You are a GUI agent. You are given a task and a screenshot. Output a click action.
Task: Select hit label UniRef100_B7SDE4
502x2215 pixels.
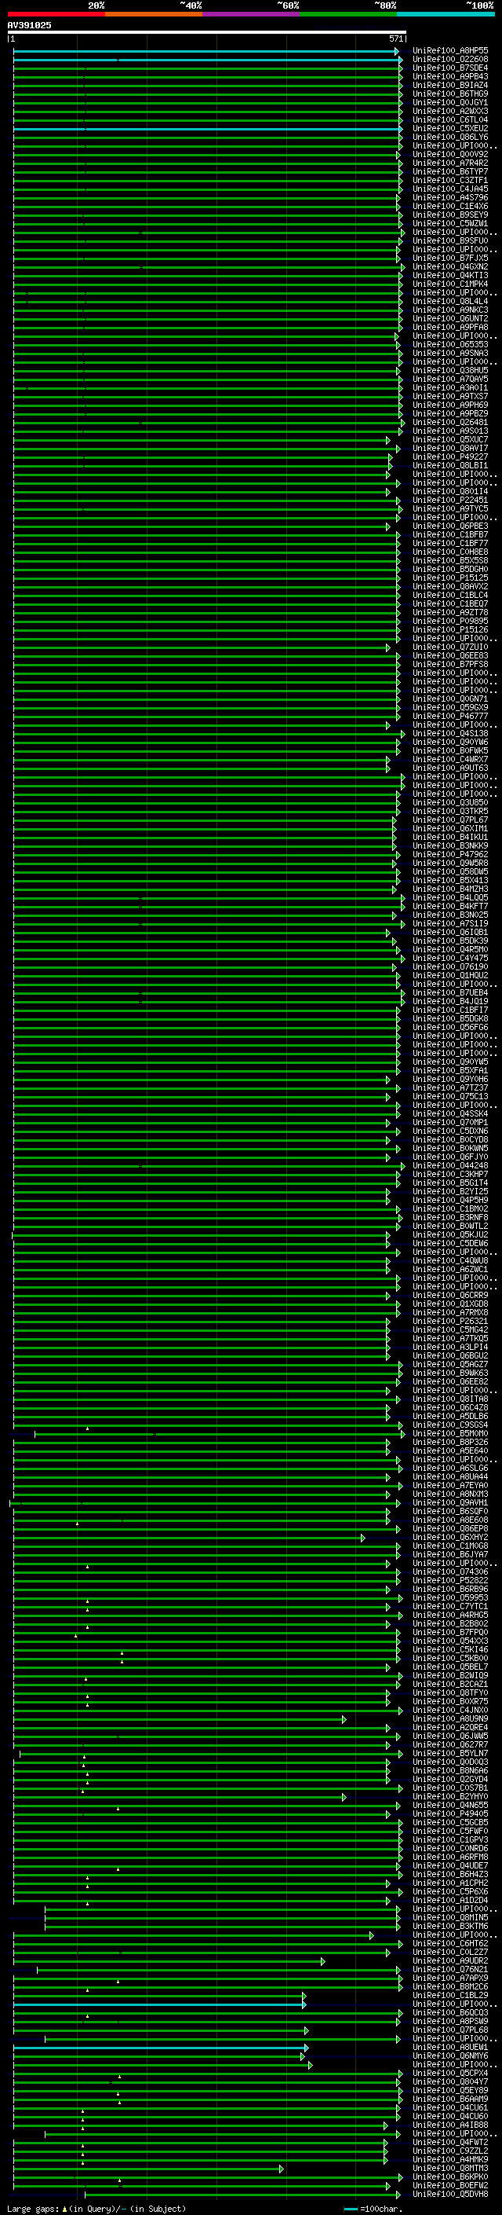(450, 68)
